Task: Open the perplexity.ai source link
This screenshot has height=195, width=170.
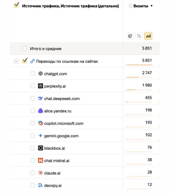Action: (x=55, y=86)
